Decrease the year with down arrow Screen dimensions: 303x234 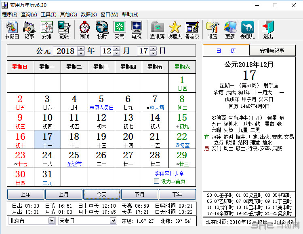81,53
